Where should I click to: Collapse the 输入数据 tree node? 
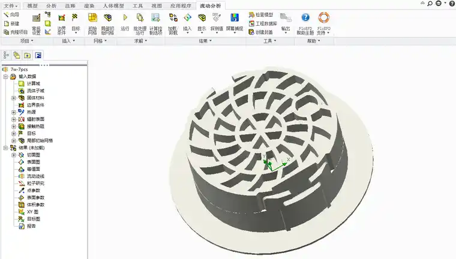(x=5, y=77)
